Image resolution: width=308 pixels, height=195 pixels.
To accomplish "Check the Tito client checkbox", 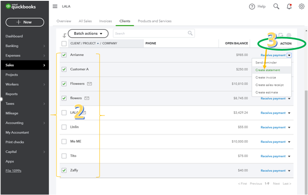I will tap(64, 156).
